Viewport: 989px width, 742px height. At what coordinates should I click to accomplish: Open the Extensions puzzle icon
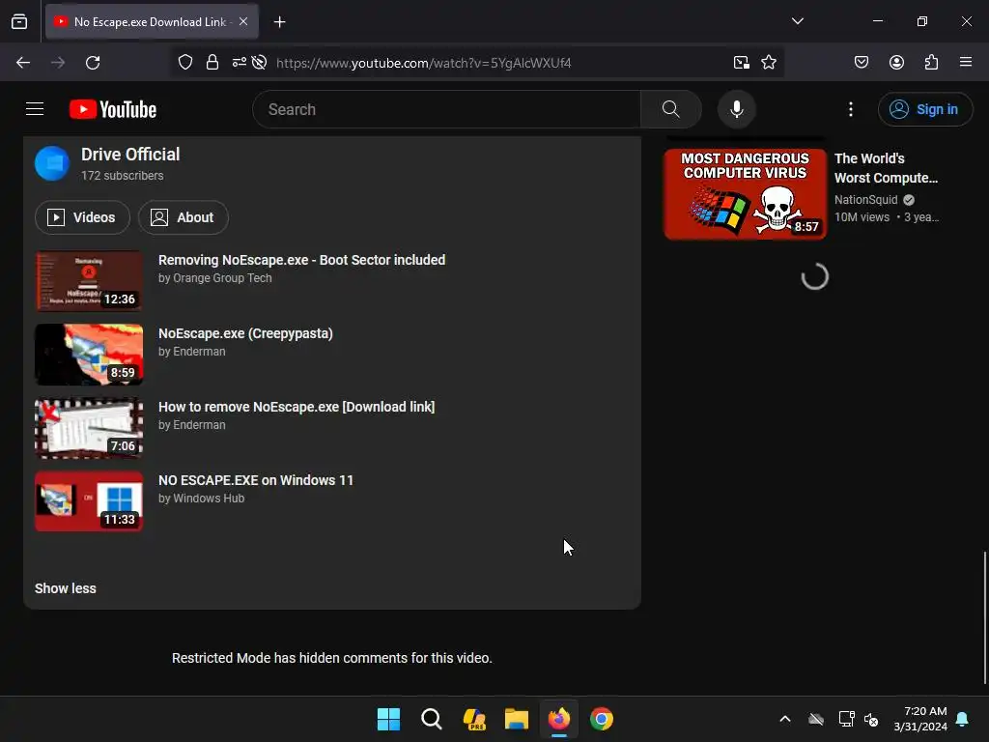tap(931, 63)
